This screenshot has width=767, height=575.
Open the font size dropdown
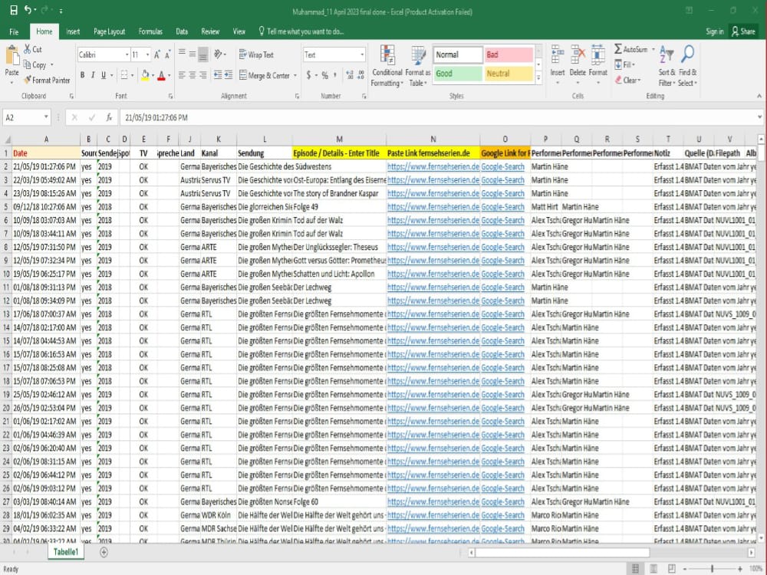tap(148, 54)
